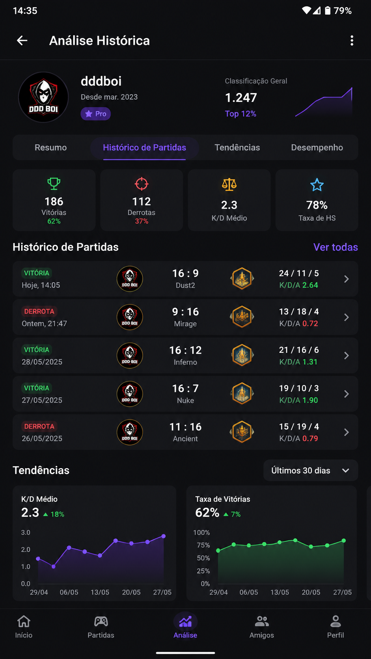Viewport: 371px width, 659px height.
Task: Tap the back arrow icon
Action: (22, 40)
